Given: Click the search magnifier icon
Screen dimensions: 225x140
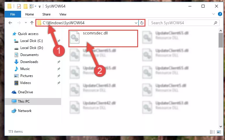Looking at the screenshot, I should pyautogui.click(x=215, y=23).
